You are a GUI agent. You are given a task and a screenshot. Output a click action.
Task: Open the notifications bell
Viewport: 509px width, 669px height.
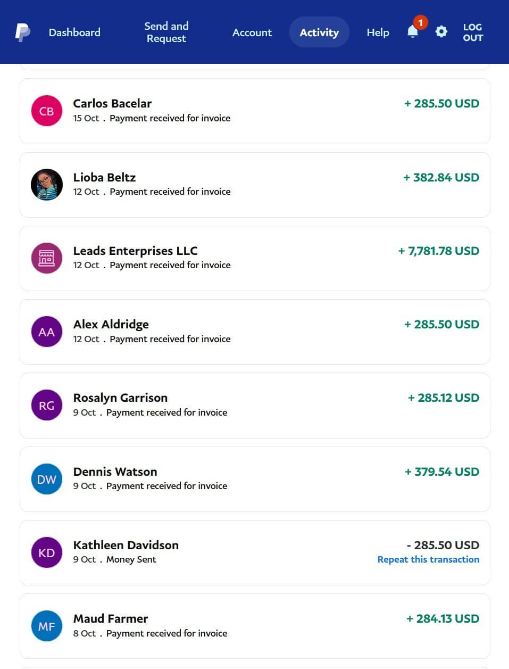[413, 32]
